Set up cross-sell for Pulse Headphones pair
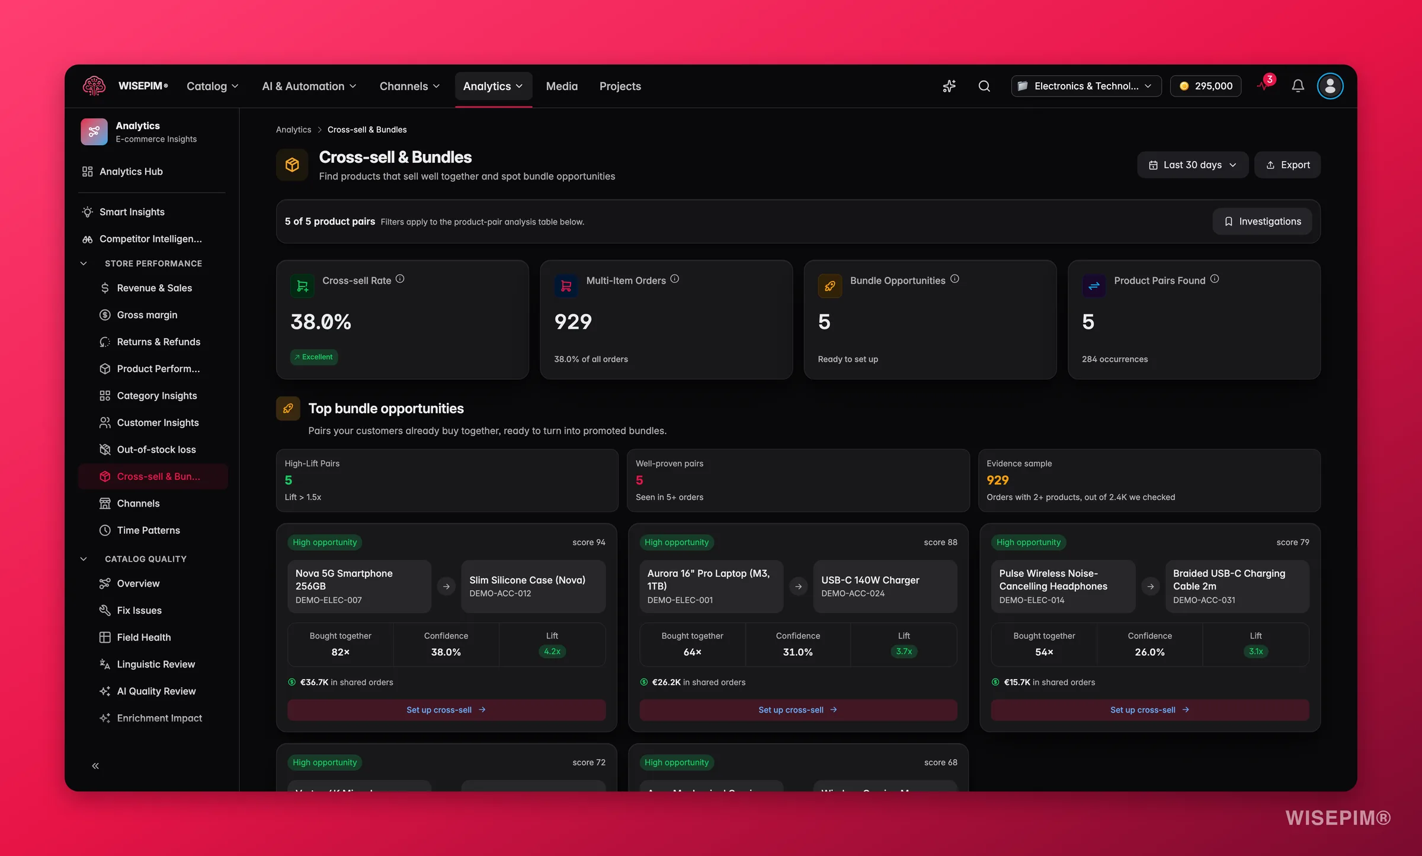1422x856 pixels. 1150,710
